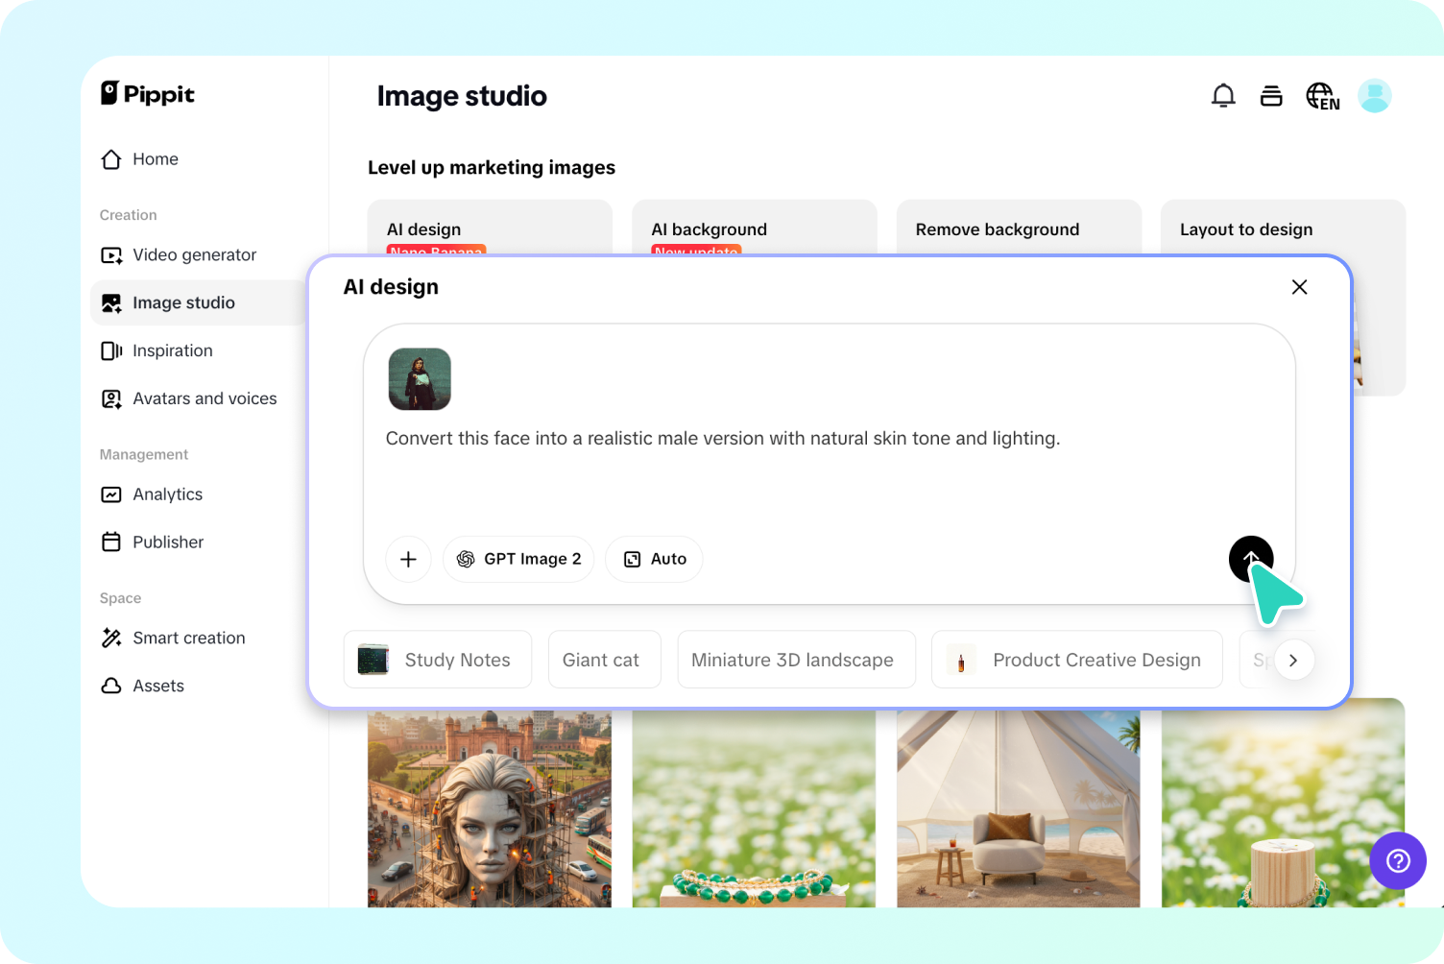This screenshot has width=1444, height=964.
Task: Open Publisher page
Action: point(168,542)
